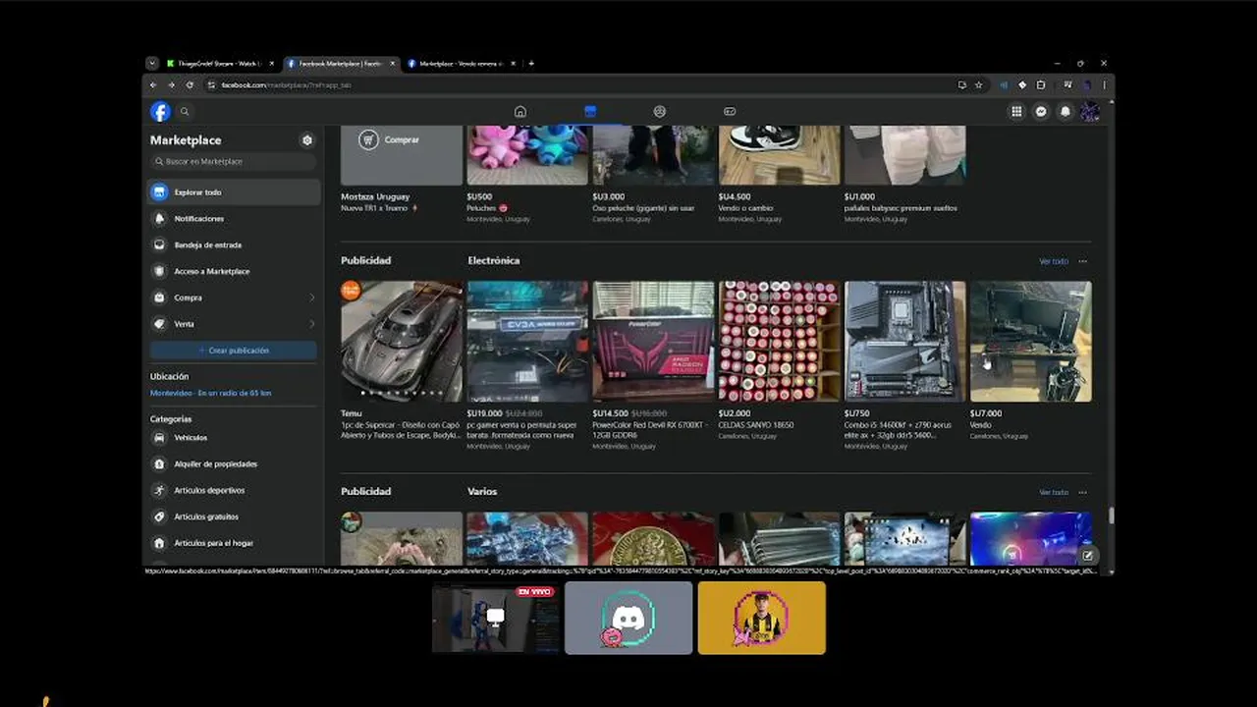Select the EN VIVO live stream tile
Screen dimensions: 1257x707
pos(496,618)
